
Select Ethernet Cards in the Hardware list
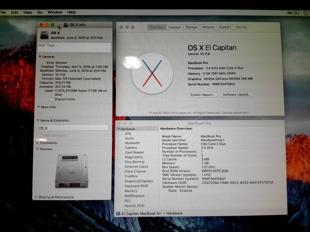136,166
